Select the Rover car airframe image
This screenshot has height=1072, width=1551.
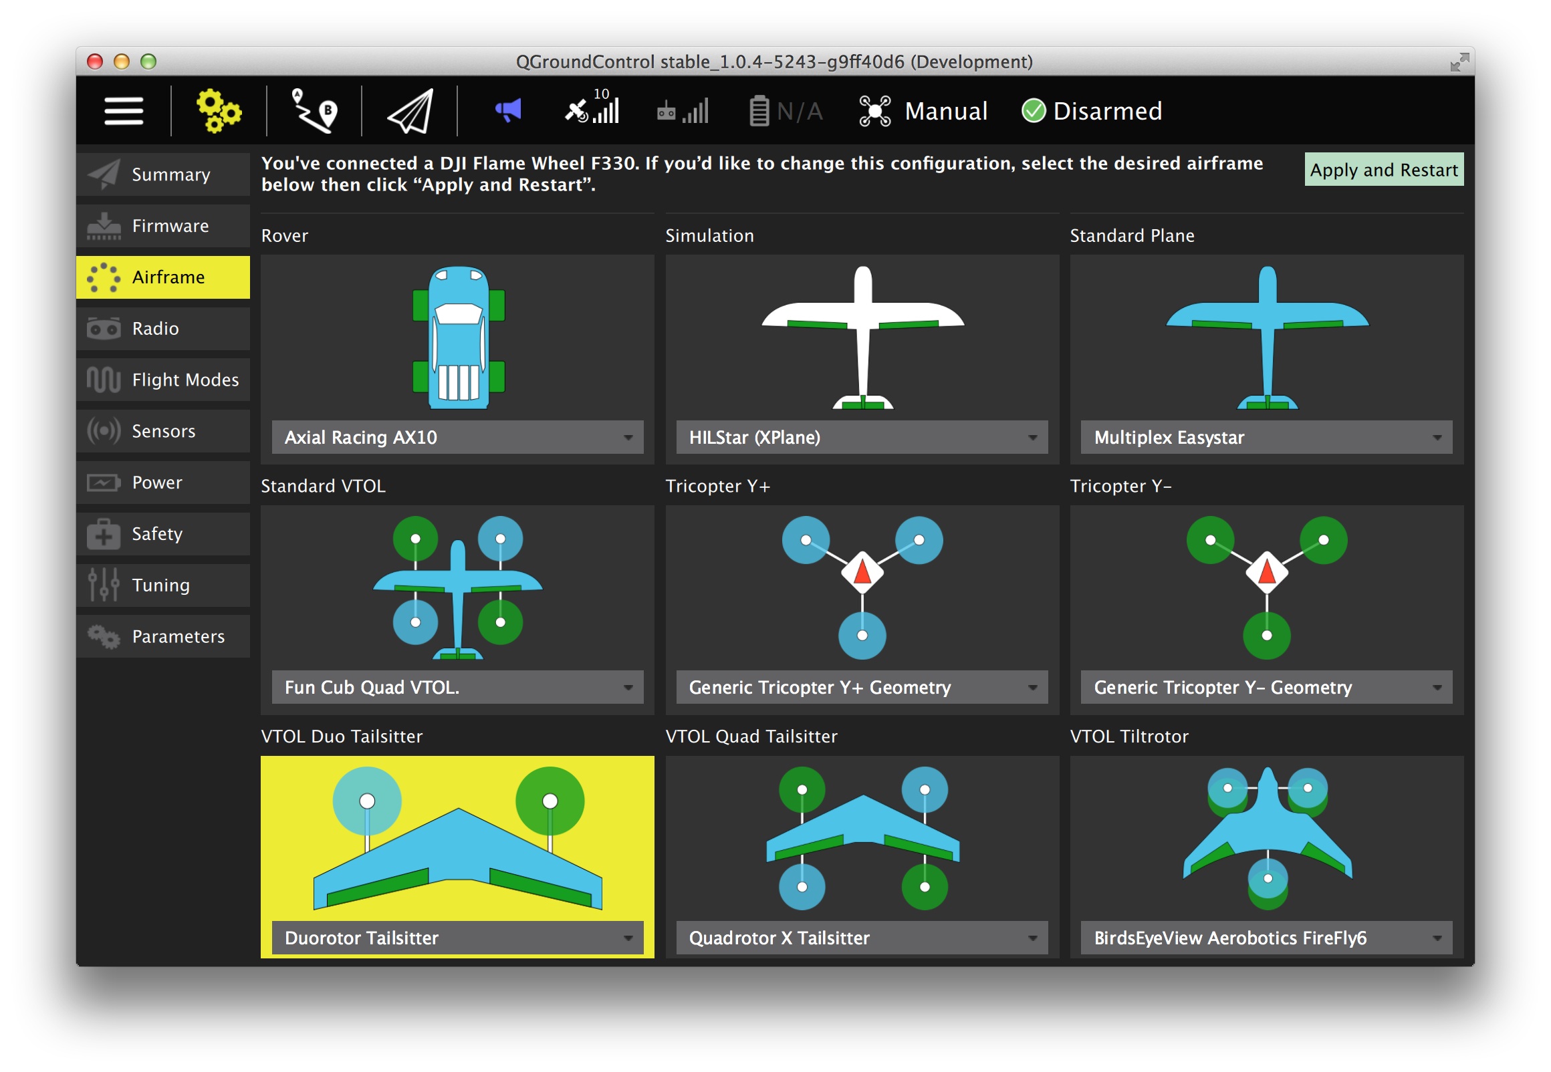tap(457, 338)
